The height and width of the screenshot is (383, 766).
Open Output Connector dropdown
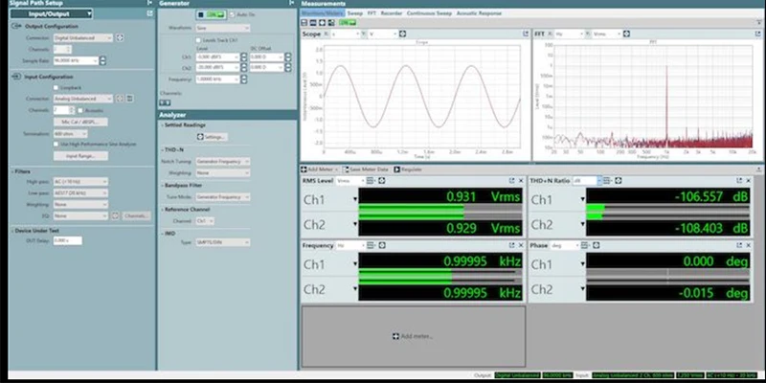point(83,37)
